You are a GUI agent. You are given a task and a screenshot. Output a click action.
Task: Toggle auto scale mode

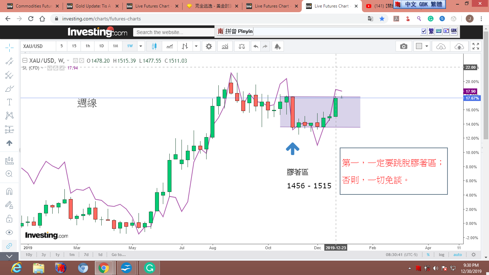[x=457, y=255]
